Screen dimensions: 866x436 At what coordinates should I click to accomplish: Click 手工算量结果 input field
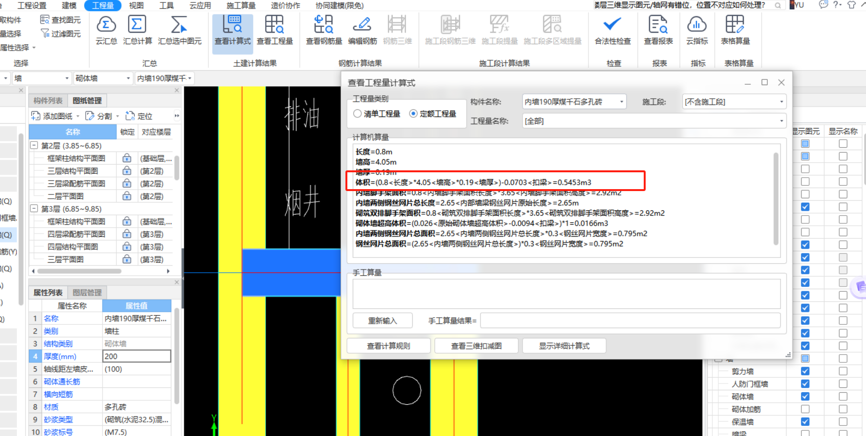coord(630,321)
